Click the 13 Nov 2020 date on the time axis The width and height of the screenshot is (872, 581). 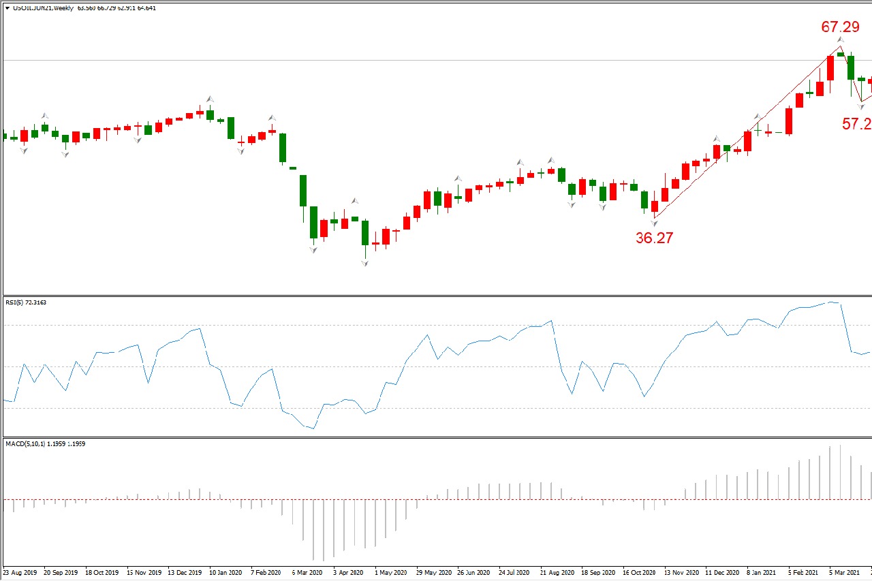click(x=682, y=573)
